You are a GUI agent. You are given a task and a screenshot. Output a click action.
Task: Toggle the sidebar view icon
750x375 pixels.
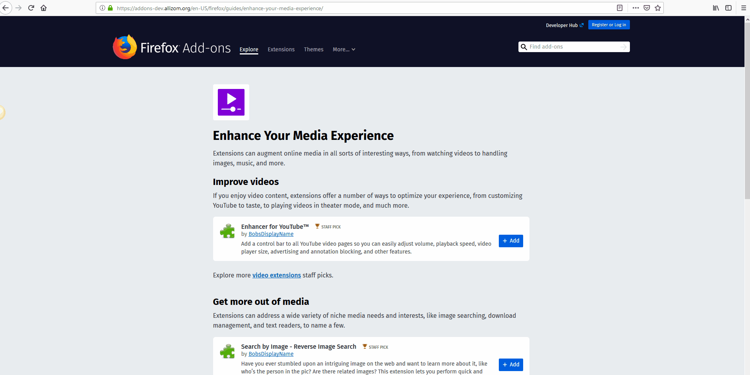pyautogui.click(x=728, y=8)
